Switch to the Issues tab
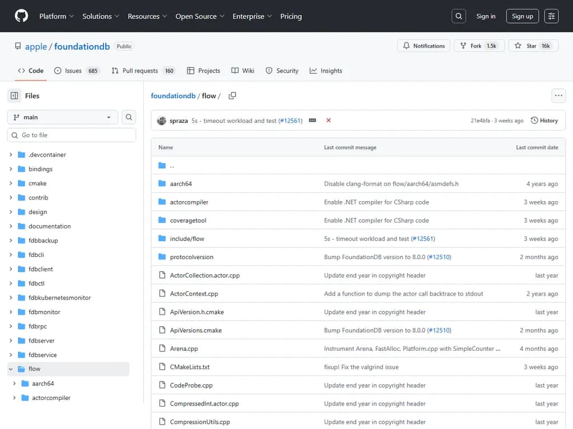 [x=73, y=71]
